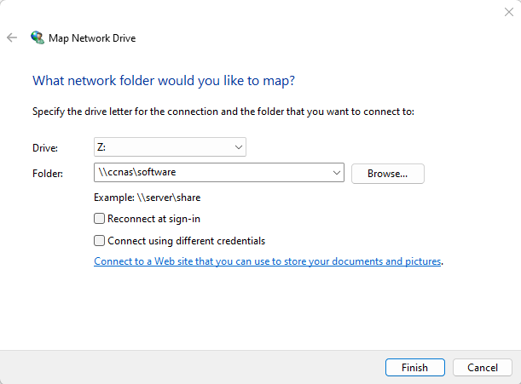Click the "Drive:" label
The height and width of the screenshot is (384, 521).
(x=44, y=148)
